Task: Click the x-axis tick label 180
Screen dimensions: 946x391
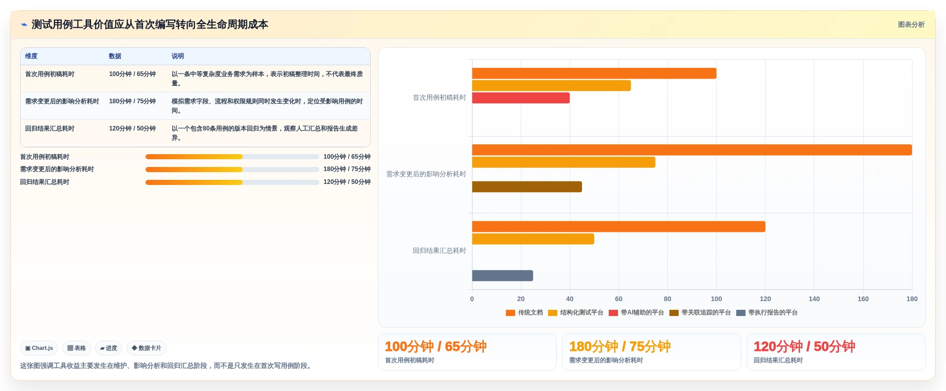Action: click(912, 299)
